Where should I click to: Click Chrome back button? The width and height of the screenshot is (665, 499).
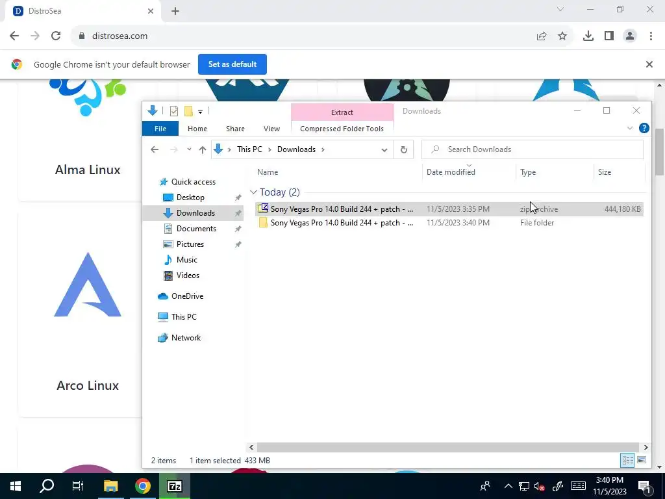(14, 36)
